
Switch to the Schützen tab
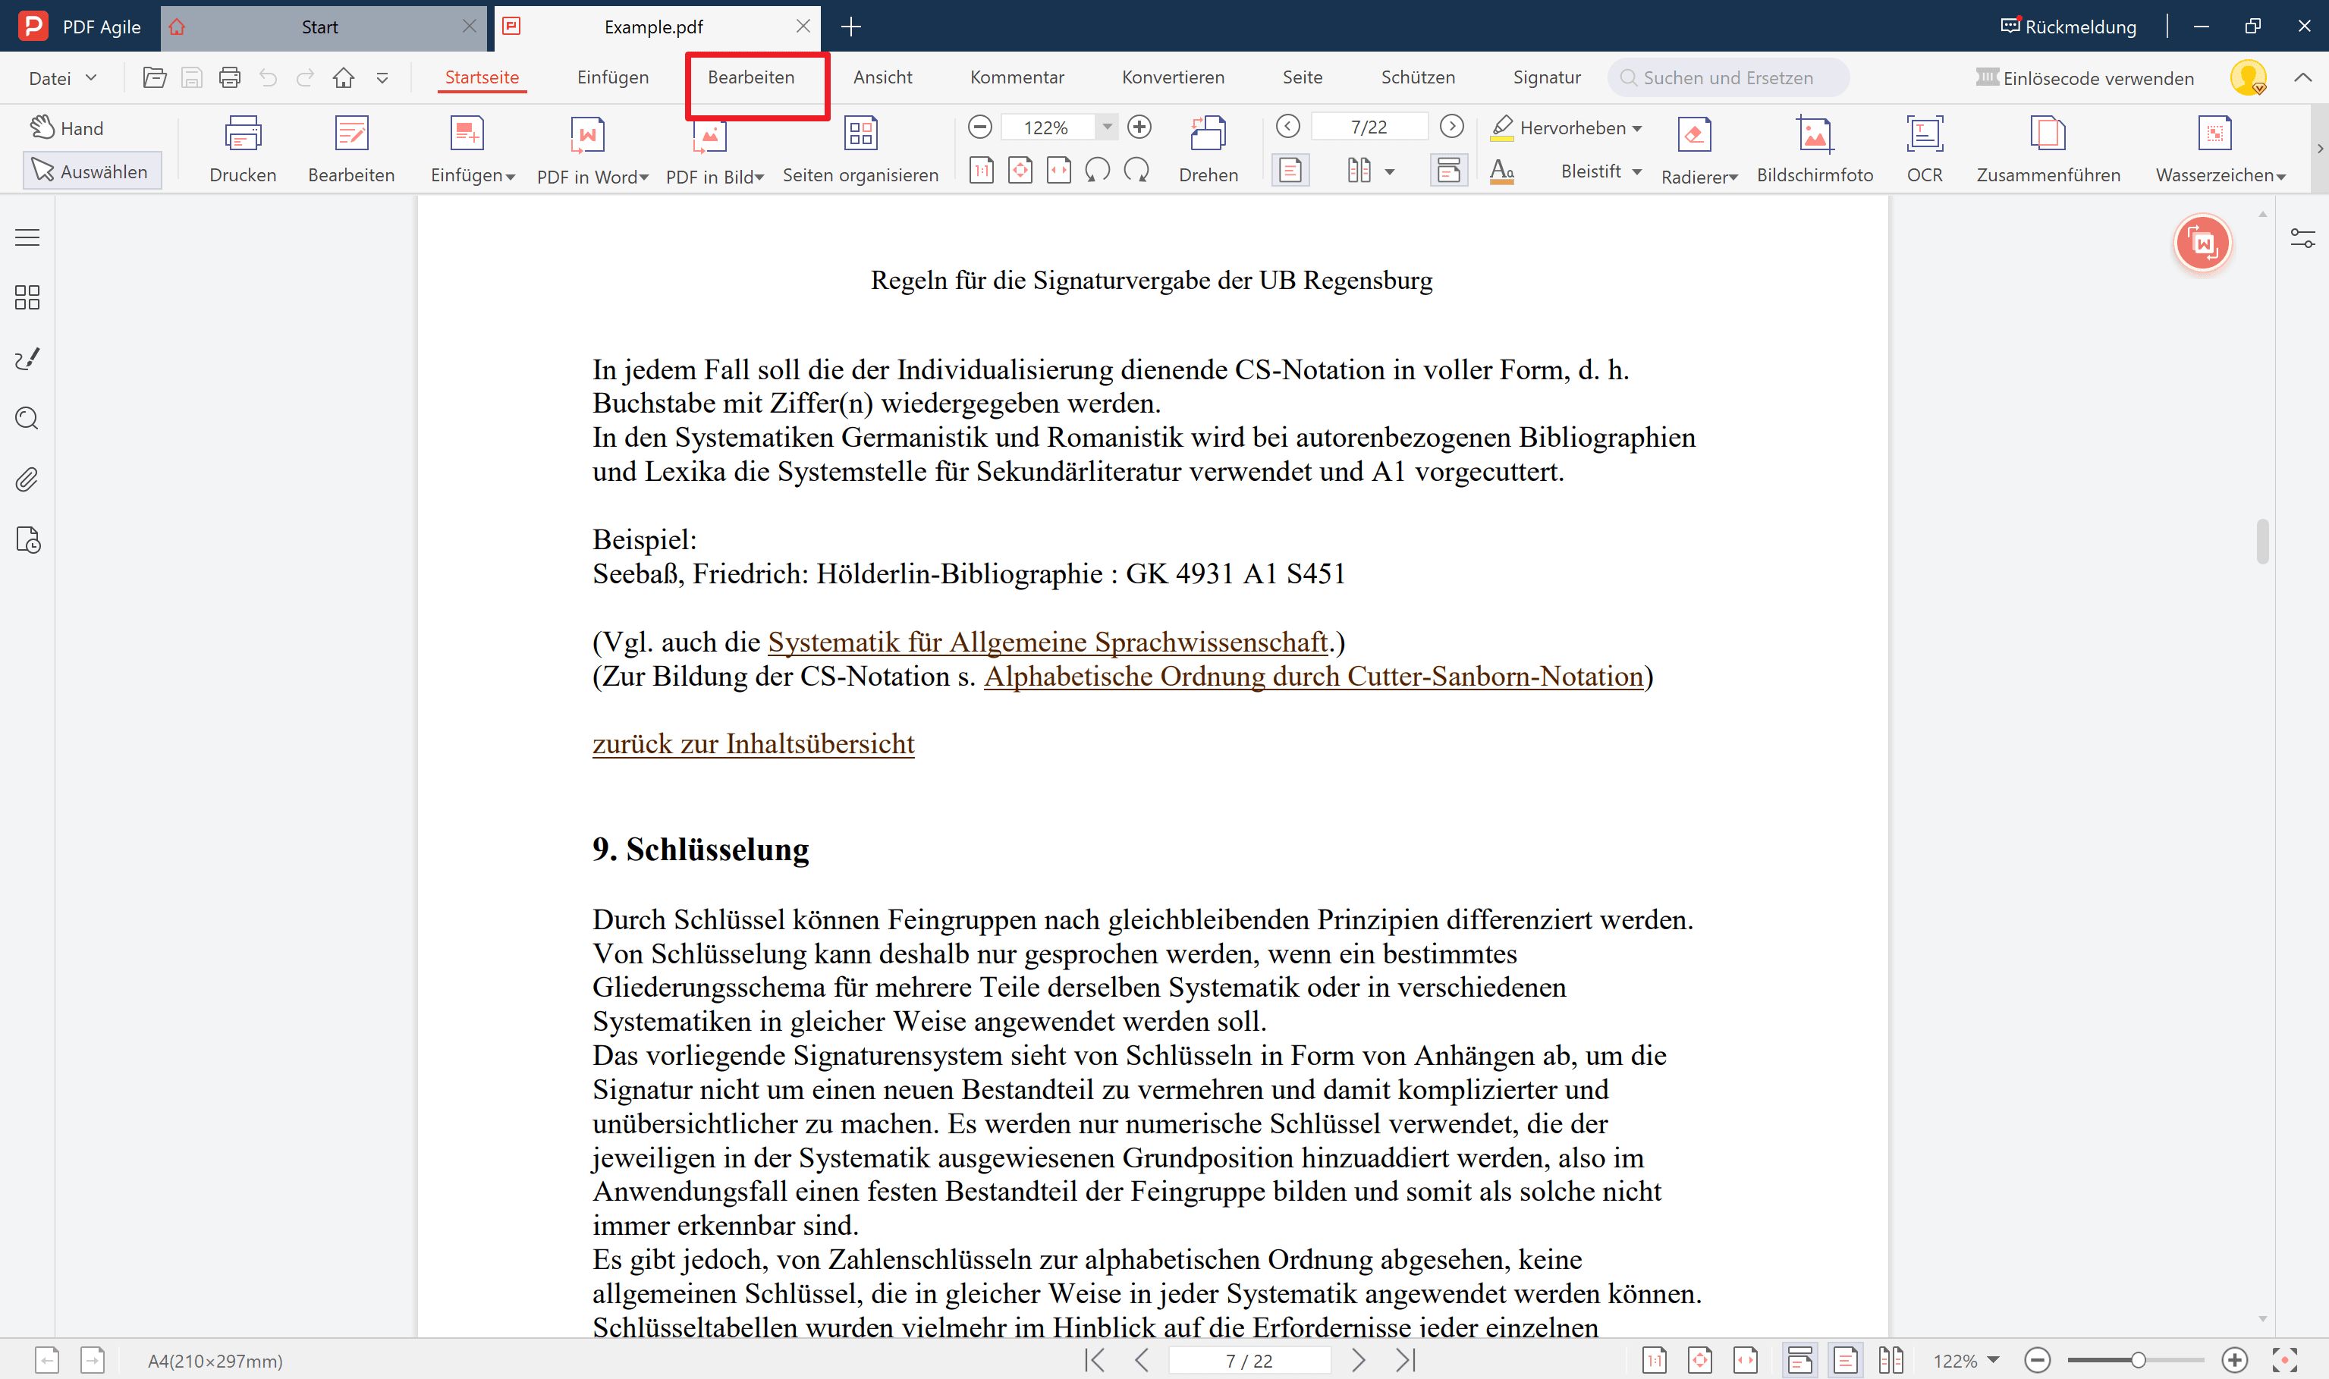(1417, 77)
